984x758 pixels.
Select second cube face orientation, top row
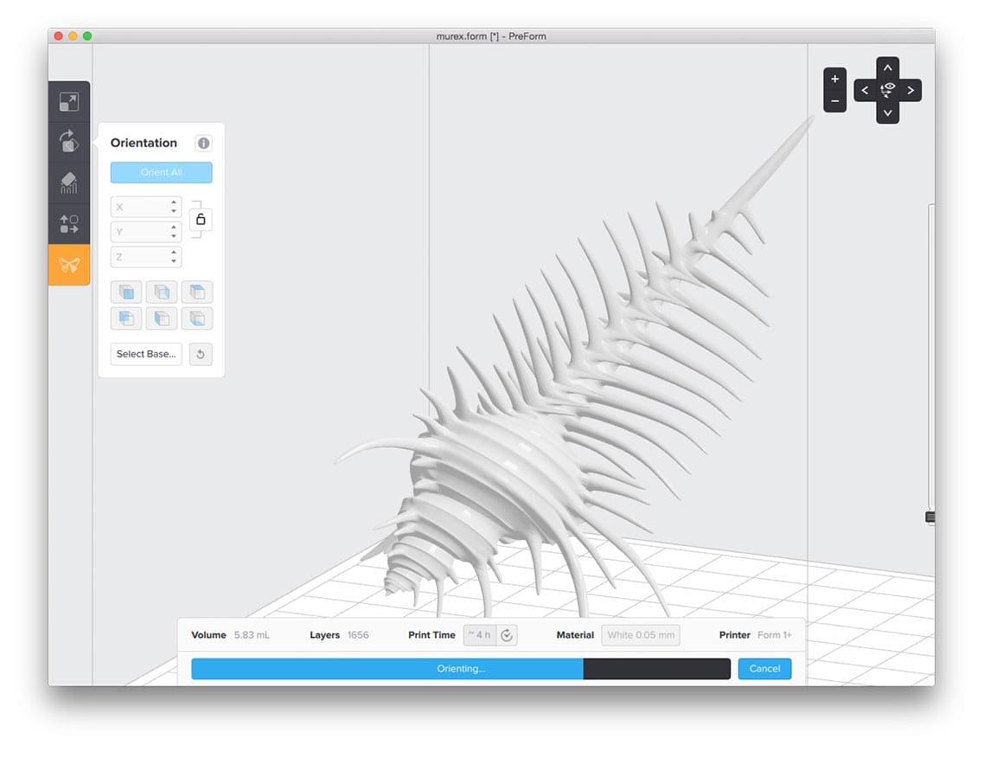coord(162,292)
